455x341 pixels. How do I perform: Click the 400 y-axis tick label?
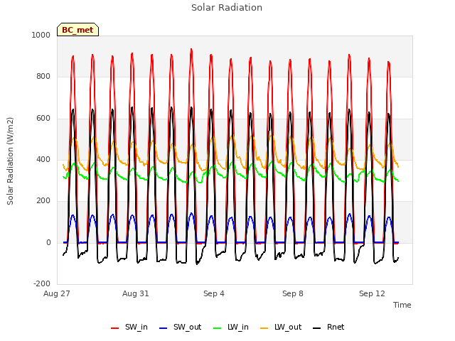(43, 159)
